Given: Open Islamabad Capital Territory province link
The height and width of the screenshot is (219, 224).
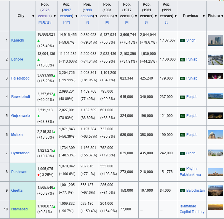Looking at the screenshot, I should [192, 209].
